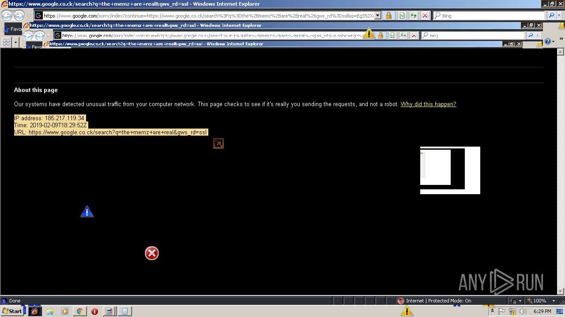565x317 pixels.
Task: Click the third IE window title bar
Action: point(273,44)
